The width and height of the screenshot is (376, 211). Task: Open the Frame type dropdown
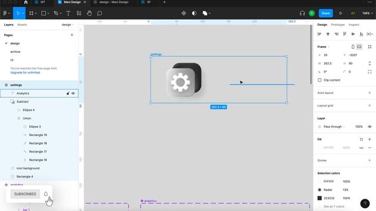click(x=324, y=47)
